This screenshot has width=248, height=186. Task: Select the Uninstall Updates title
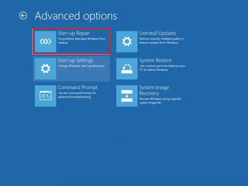(158, 33)
